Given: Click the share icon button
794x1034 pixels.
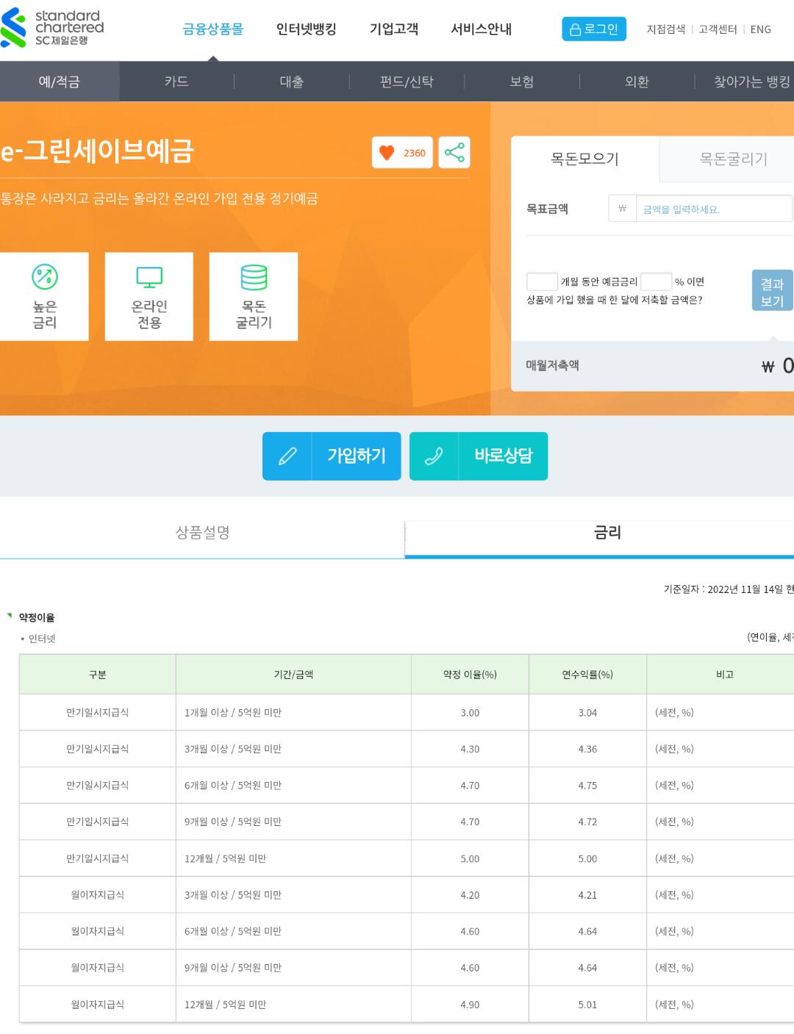Looking at the screenshot, I should click(454, 152).
